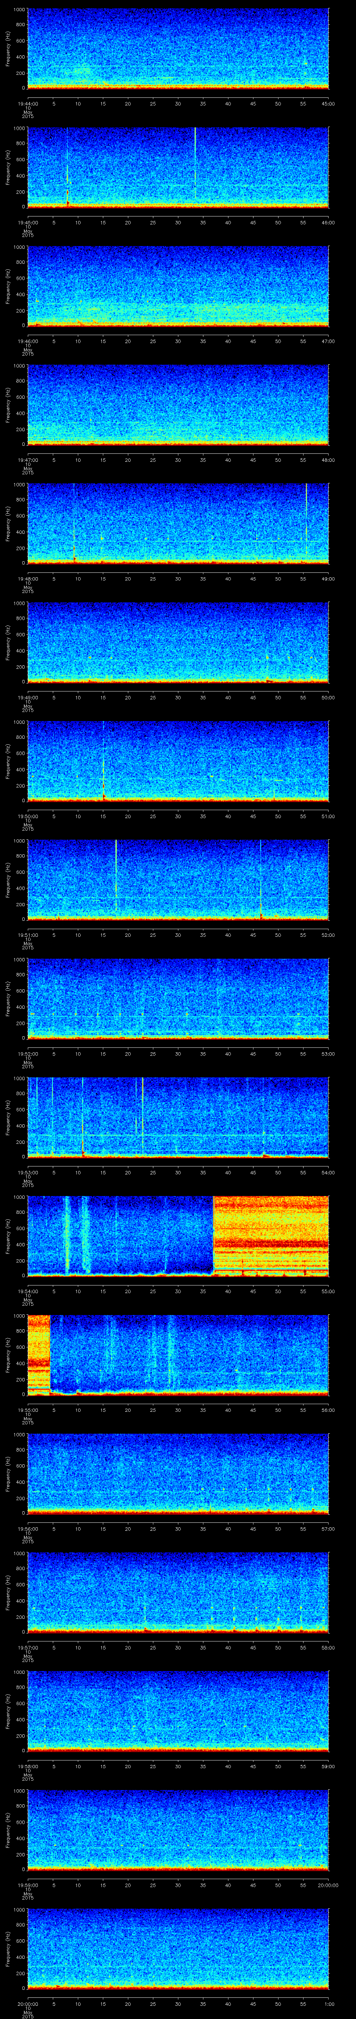Click the bright vertical line near 55 s in the 19:48 panel
This screenshot has height=2019, width=356.
[x=306, y=521]
